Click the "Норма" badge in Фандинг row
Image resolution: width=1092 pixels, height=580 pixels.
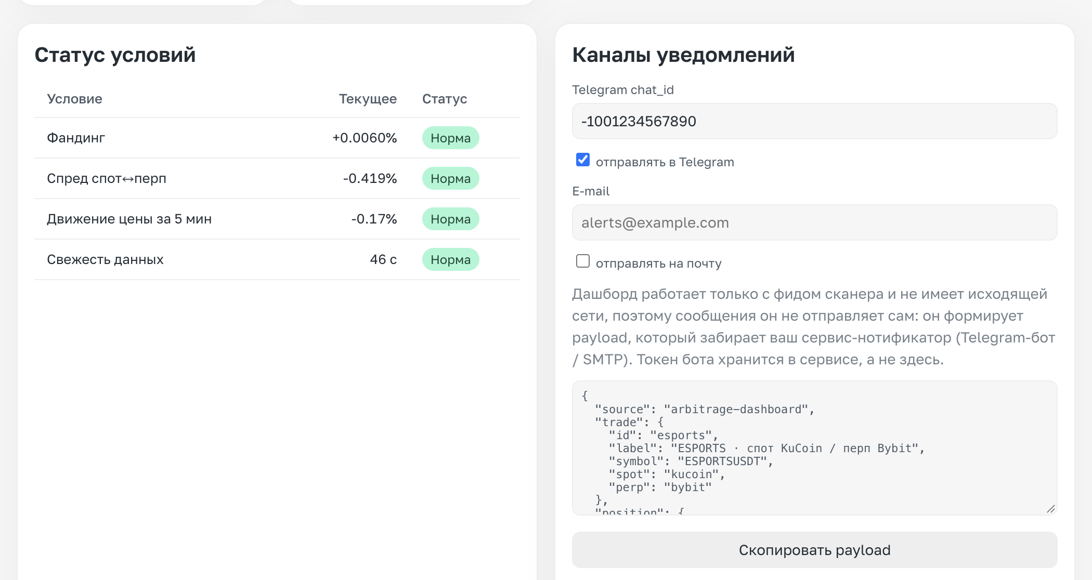point(450,138)
